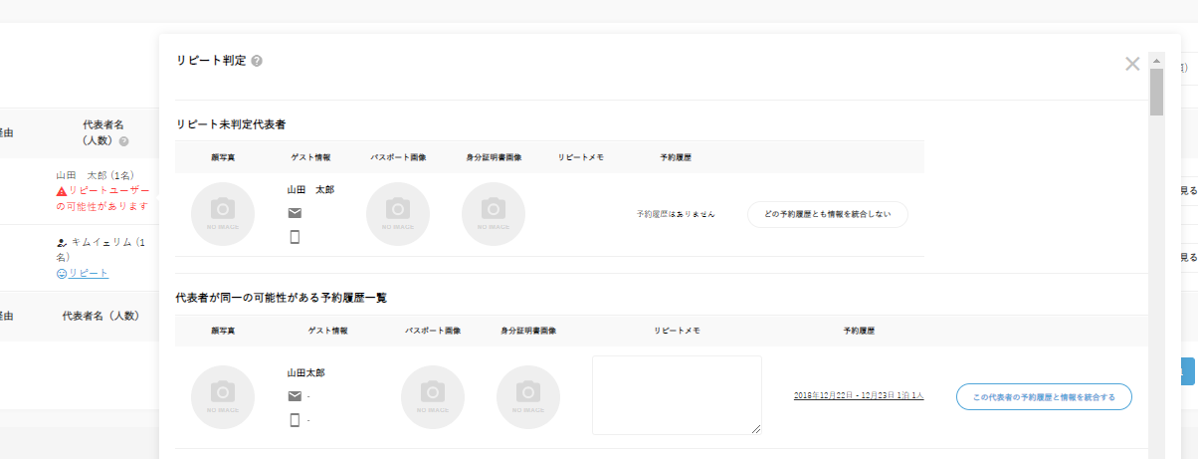Open the パスポート画像 placeholder in 予約履歴一覧 row
1198x459 pixels.
tap(433, 396)
